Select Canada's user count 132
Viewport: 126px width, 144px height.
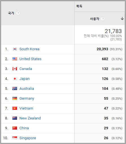105,69
